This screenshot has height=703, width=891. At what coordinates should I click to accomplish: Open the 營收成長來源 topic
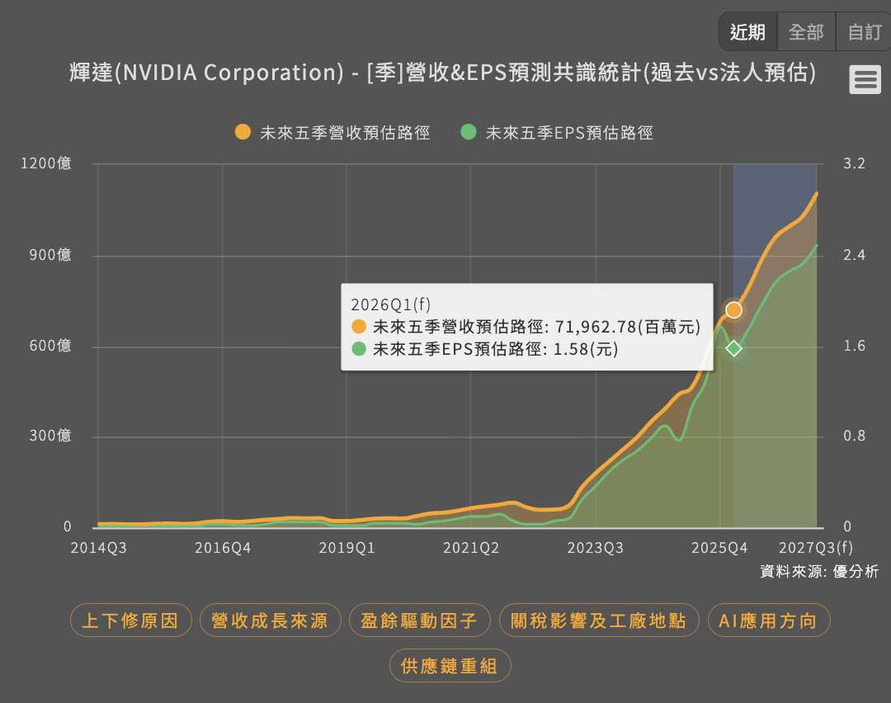click(270, 620)
